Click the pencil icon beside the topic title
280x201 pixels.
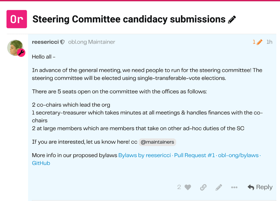[x=232, y=20]
